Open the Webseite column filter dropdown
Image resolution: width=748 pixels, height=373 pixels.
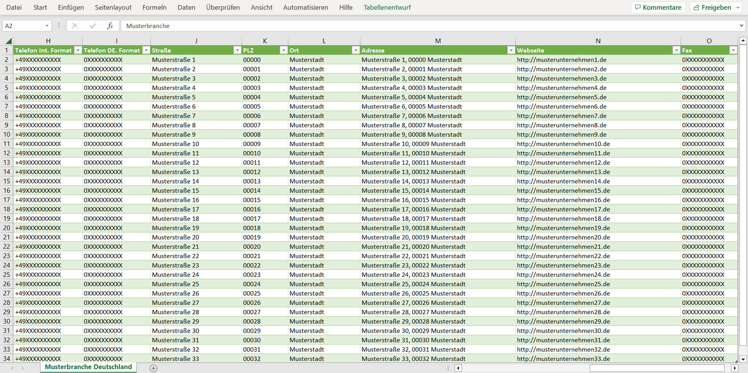676,50
